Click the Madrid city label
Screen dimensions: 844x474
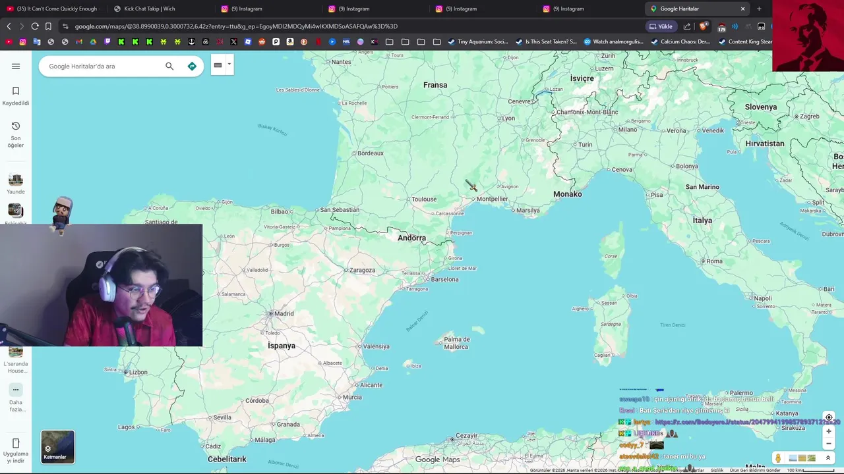(x=284, y=313)
